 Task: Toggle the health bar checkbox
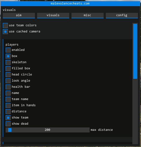point(8,87)
